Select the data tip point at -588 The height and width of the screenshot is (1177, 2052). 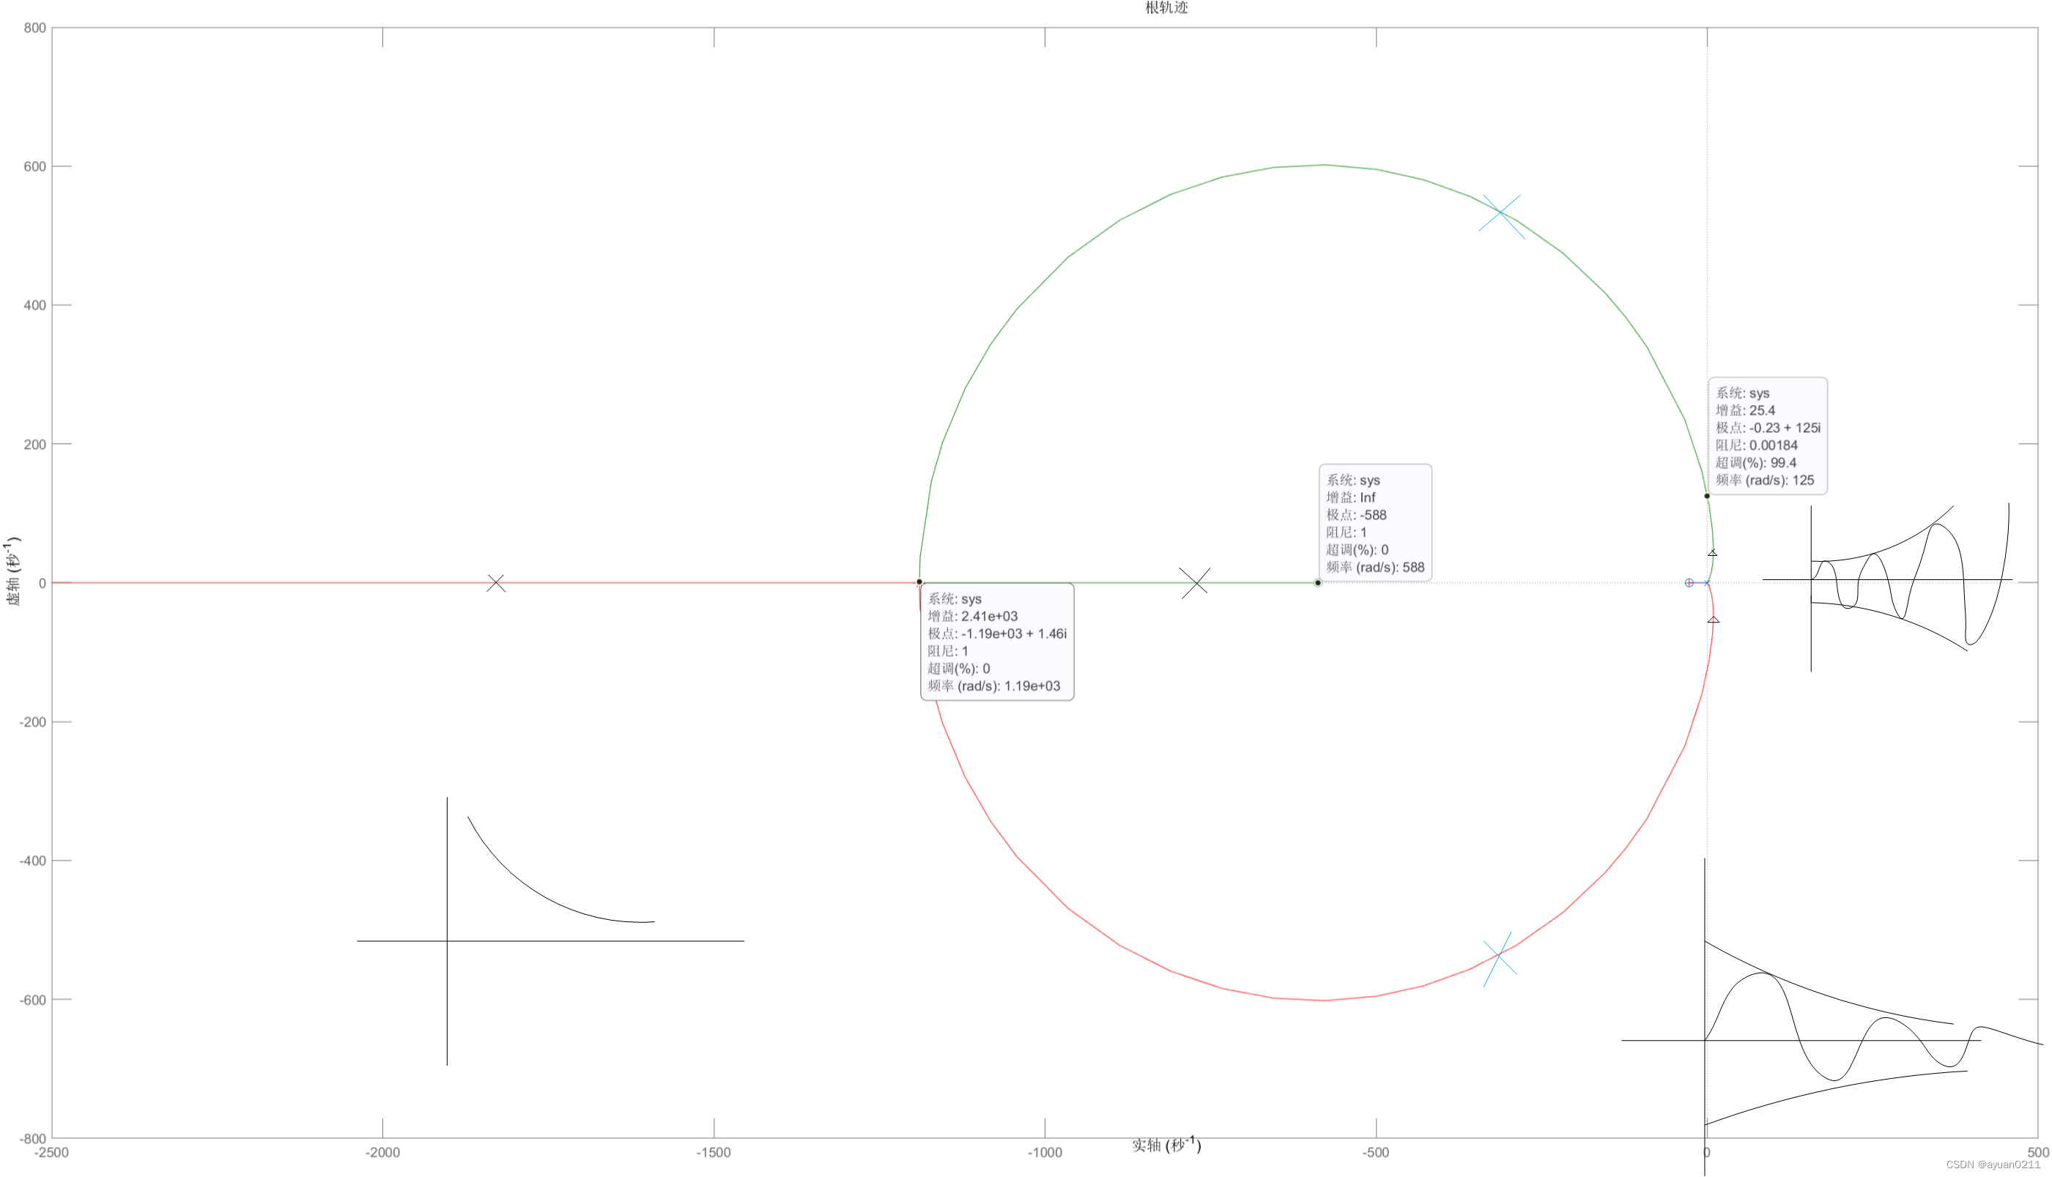pos(1317,583)
